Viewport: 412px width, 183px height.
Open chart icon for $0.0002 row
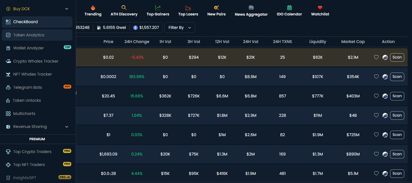click(385, 77)
